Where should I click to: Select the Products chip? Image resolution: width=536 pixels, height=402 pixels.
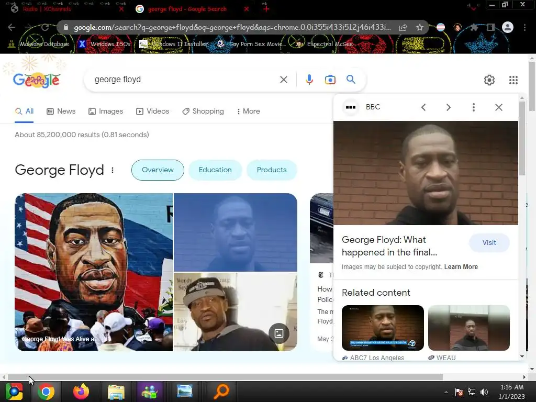click(x=272, y=170)
